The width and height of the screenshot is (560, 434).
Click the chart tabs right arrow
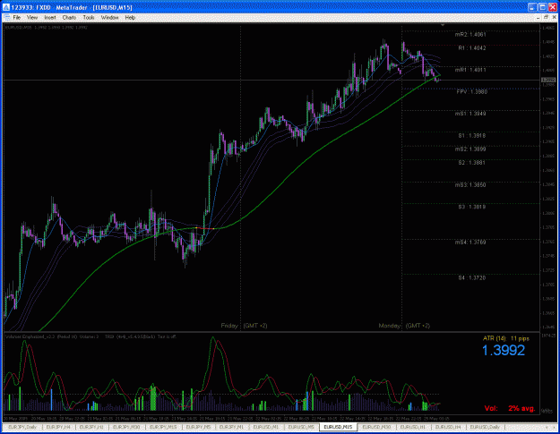[554, 427]
